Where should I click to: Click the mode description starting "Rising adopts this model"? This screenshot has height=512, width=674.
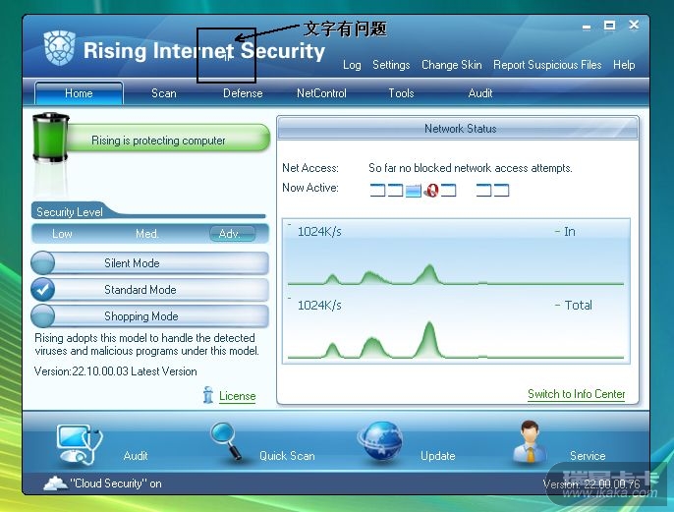tap(146, 344)
